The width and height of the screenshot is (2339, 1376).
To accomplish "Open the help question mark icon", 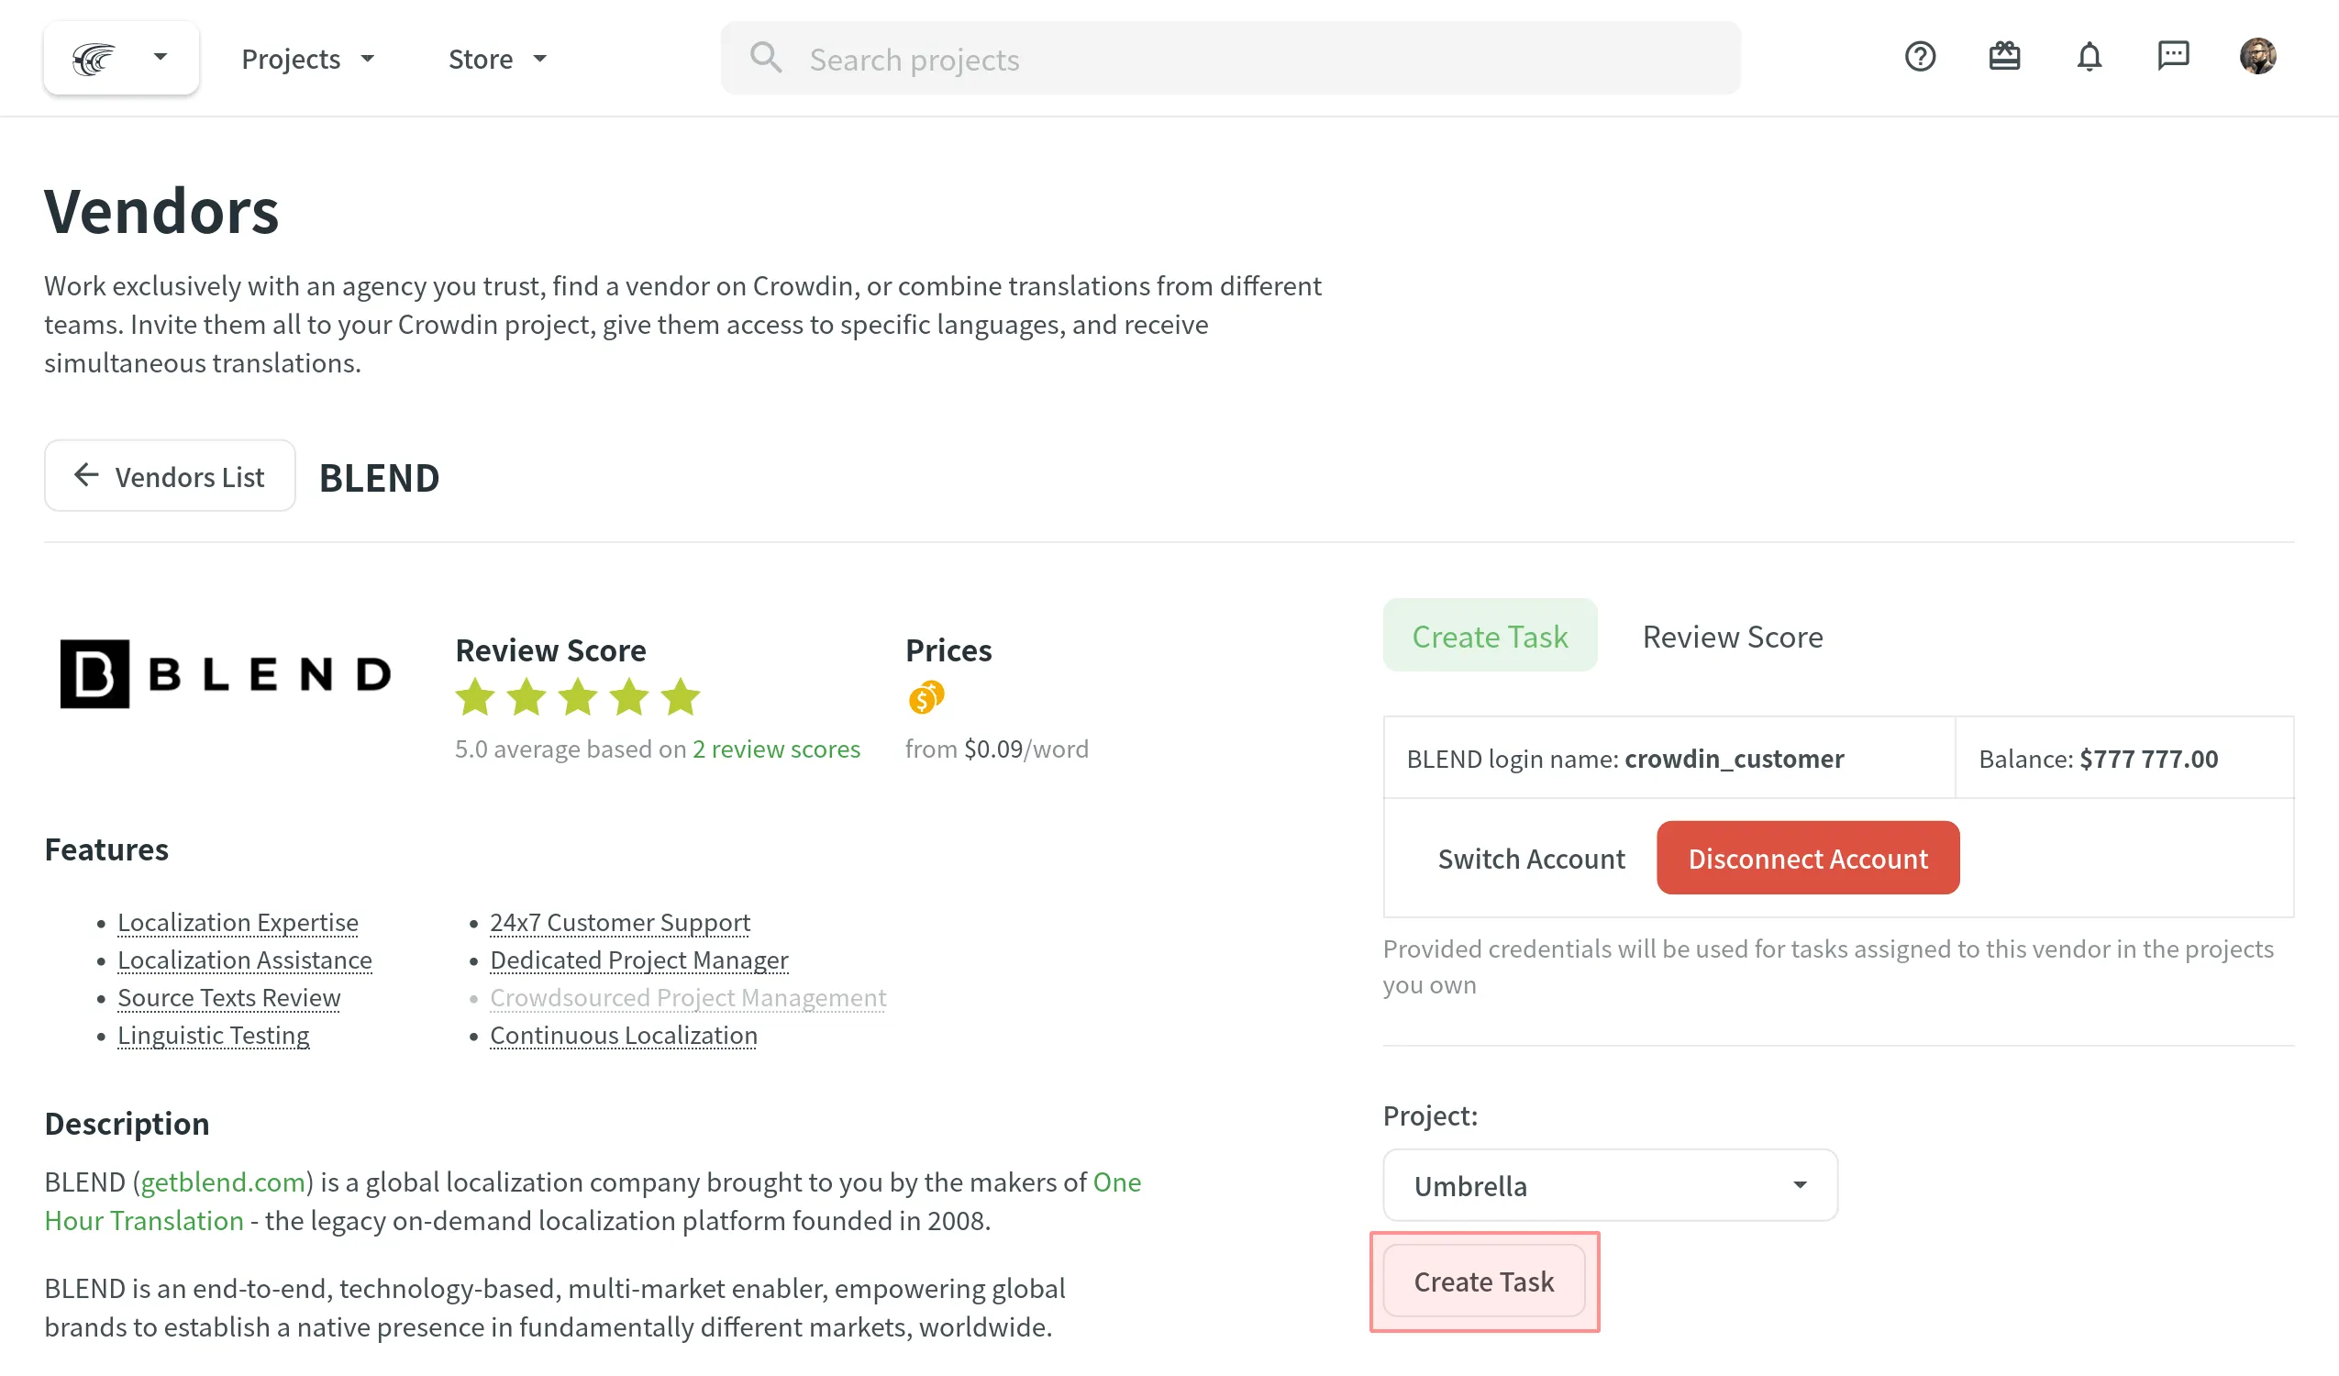I will tap(1920, 57).
